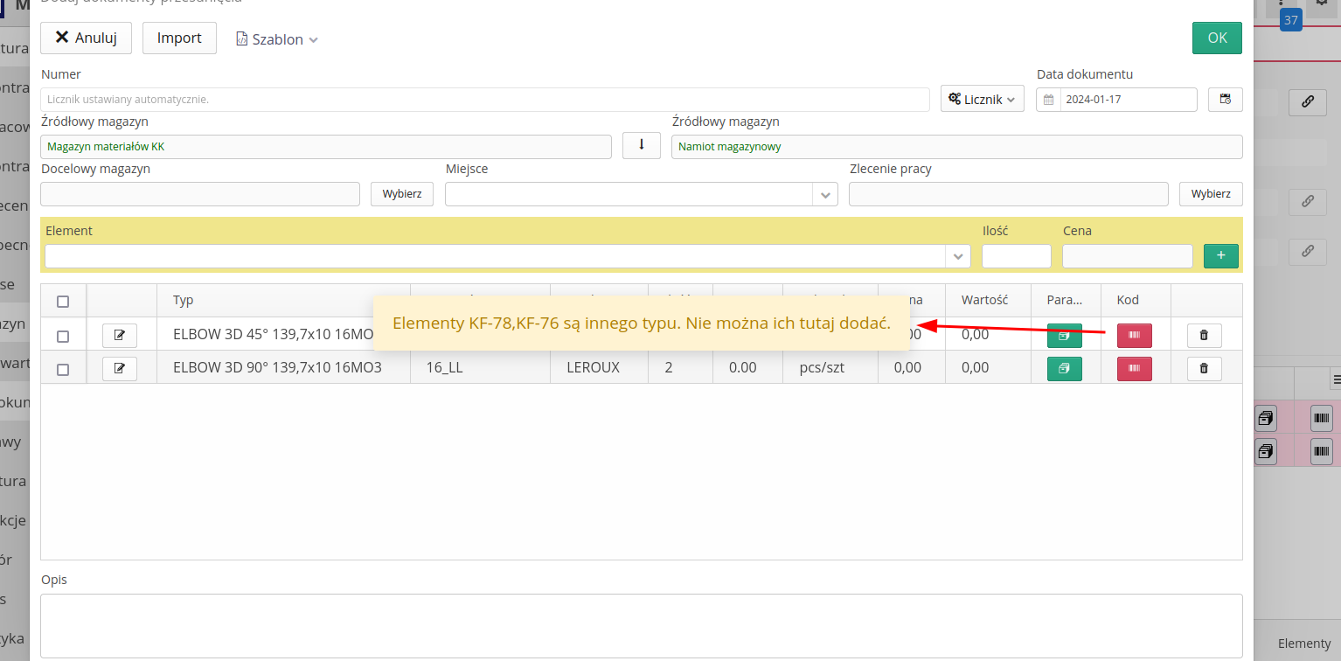Open the Miejsce location dropdown
1341x661 pixels.
coord(824,194)
